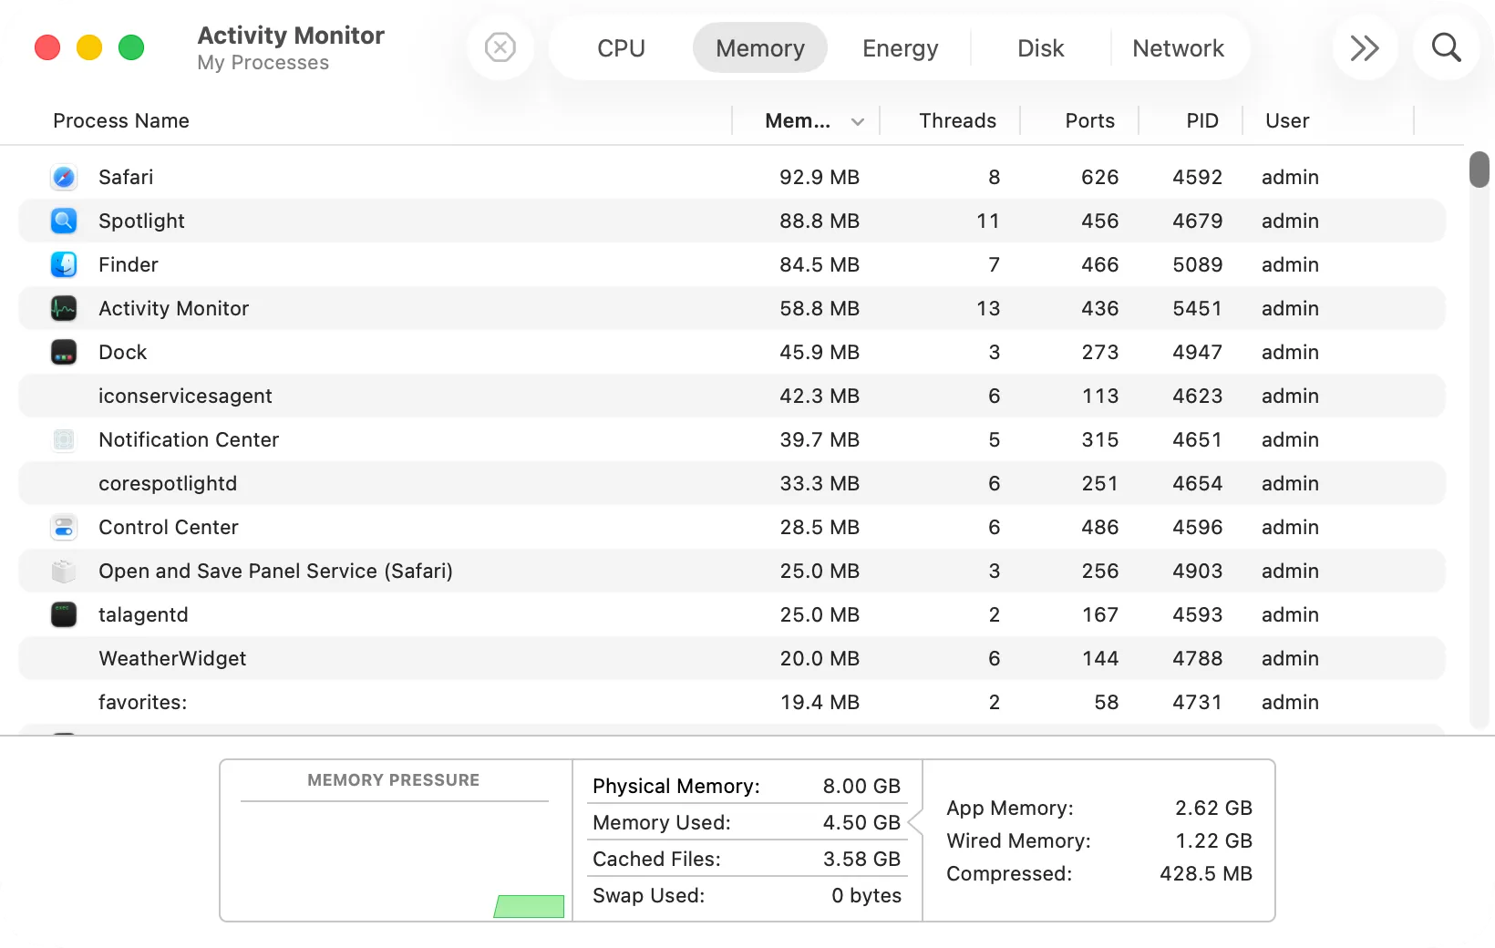Select the WeatherWidget process row

click(x=732, y=658)
